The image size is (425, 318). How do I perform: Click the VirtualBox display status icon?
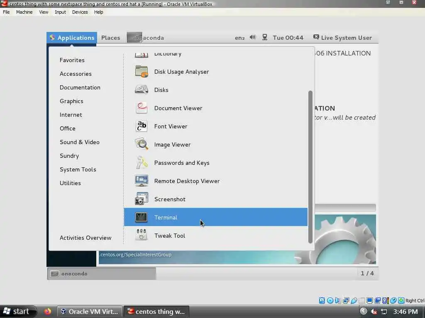[x=369, y=301]
